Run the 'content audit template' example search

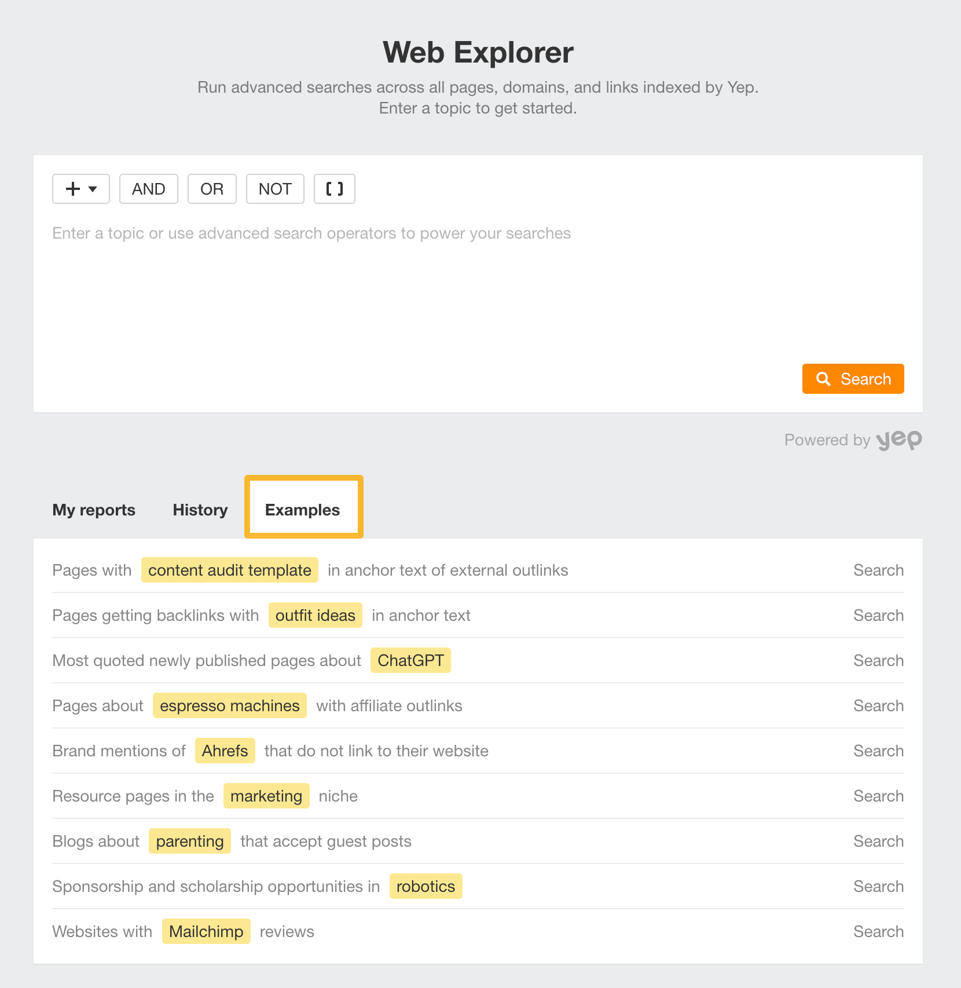tap(878, 570)
